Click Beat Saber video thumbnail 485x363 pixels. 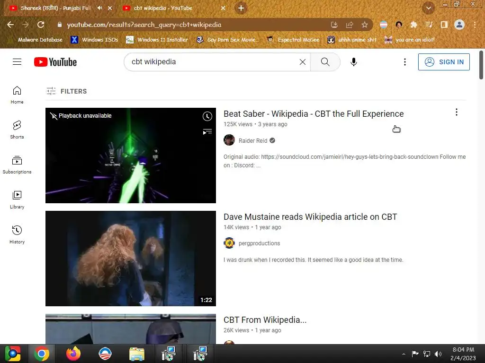(131, 155)
